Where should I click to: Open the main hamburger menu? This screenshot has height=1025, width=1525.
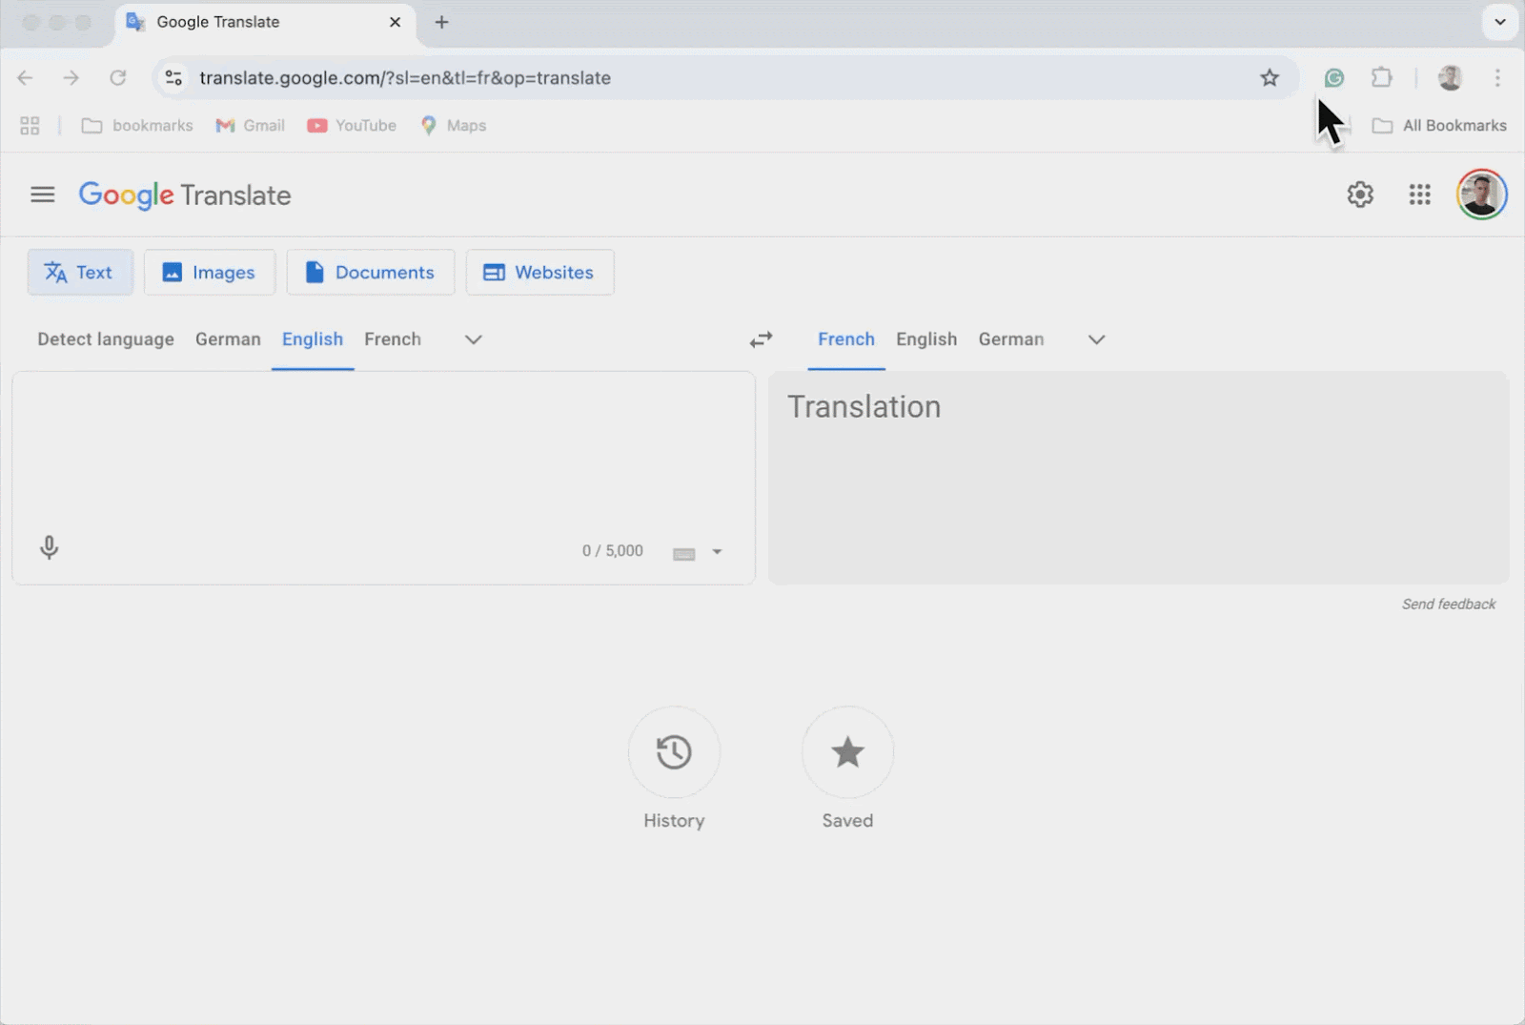(x=42, y=195)
